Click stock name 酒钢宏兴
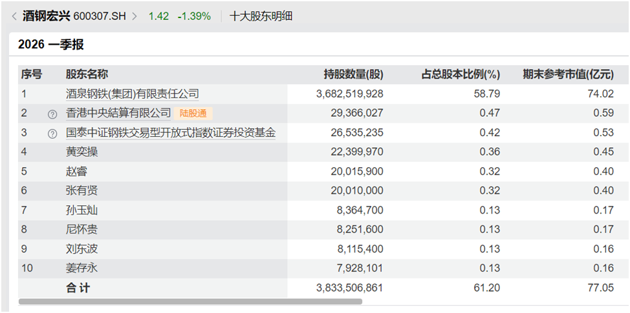The image size is (630, 313). pyautogui.click(x=46, y=16)
